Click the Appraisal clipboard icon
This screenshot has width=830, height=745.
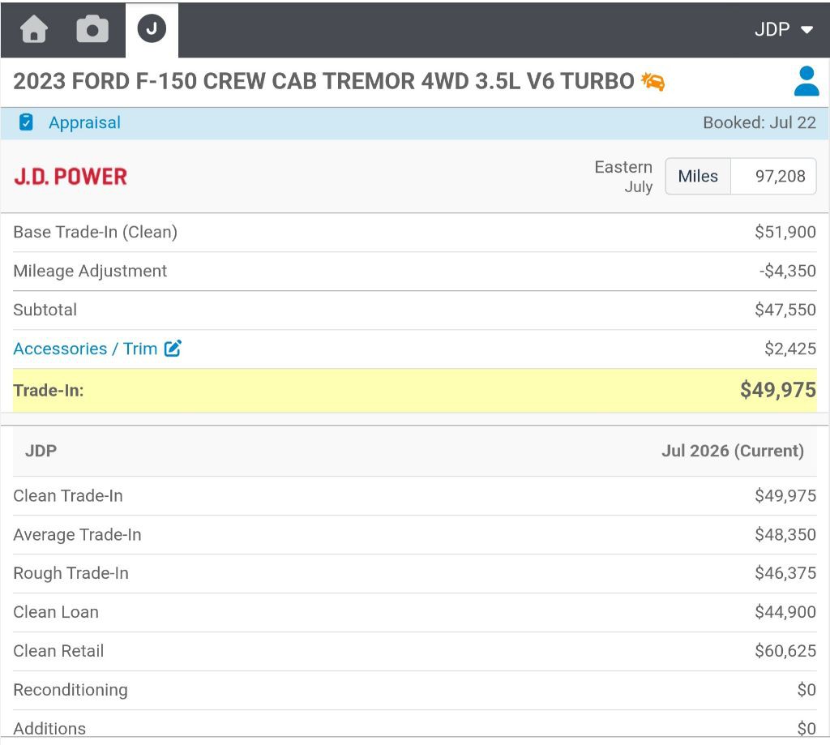tap(26, 122)
